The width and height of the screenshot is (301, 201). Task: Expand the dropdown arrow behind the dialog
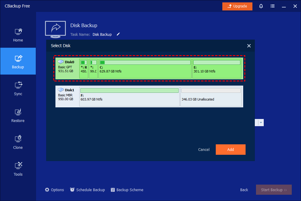click(x=261, y=123)
